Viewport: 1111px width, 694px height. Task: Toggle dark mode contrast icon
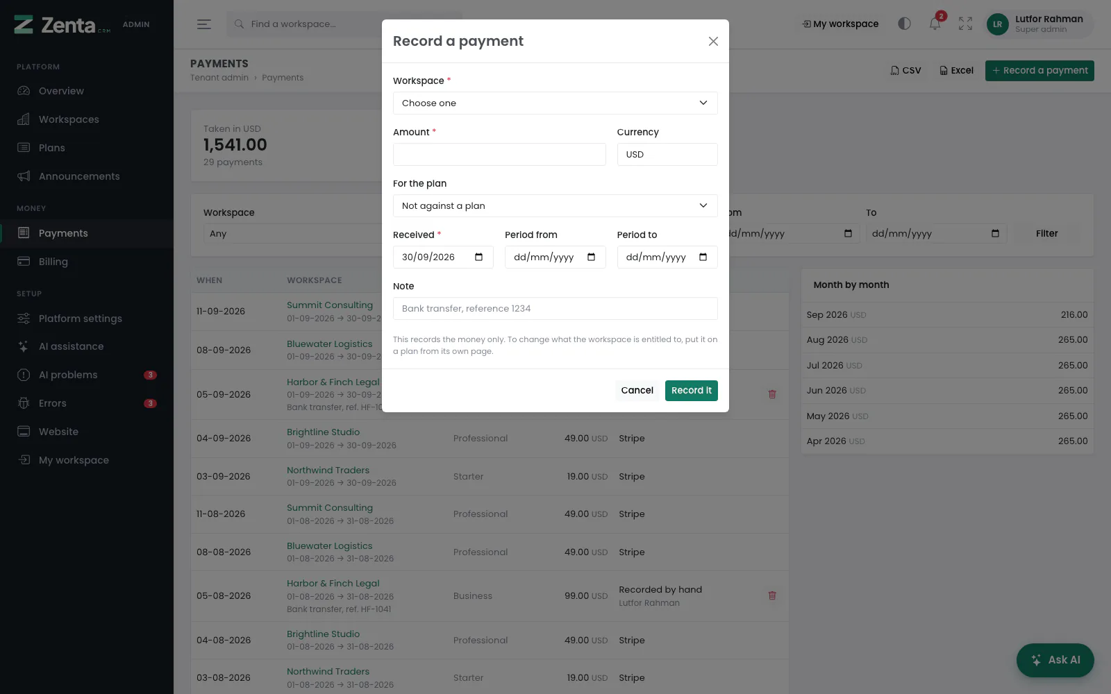point(904,24)
